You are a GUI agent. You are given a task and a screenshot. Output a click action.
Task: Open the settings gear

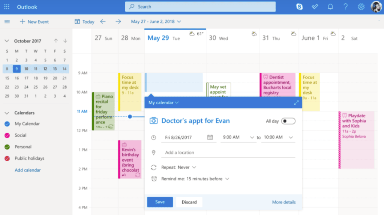click(x=361, y=7)
